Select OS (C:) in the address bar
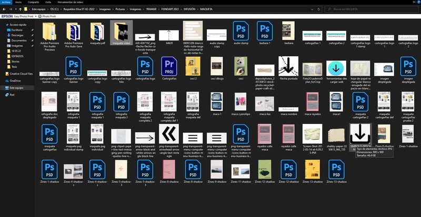The width and height of the screenshot is (421, 217). (x=55, y=9)
